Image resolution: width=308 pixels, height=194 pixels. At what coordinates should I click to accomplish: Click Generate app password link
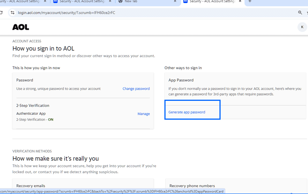pyautogui.click(x=187, y=112)
